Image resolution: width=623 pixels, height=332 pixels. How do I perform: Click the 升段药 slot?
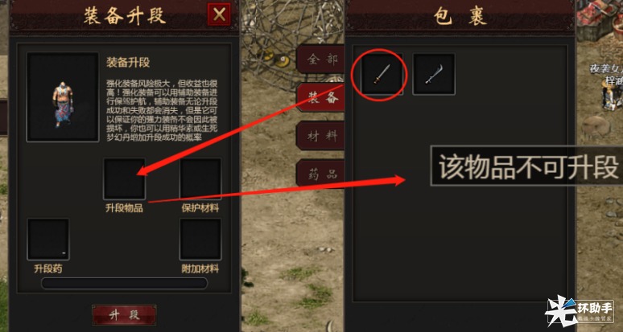48,240
